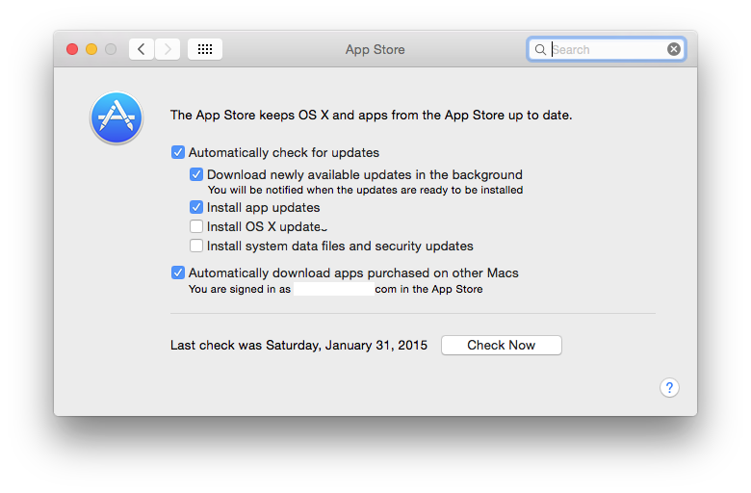The image size is (751, 493).
Task: Open help with the question mark button
Action: pyautogui.click(x=669, y=388)
